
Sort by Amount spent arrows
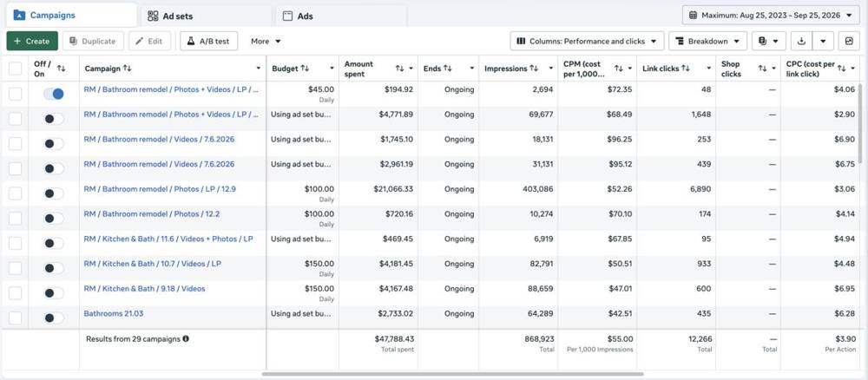point(399,68)
